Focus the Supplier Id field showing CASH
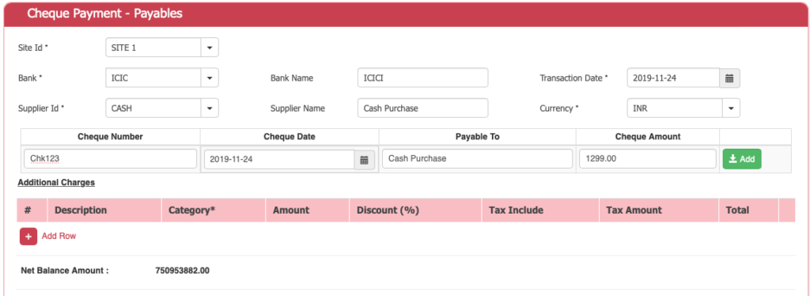This screenshot has width=810, height=296. coord(153,108)
